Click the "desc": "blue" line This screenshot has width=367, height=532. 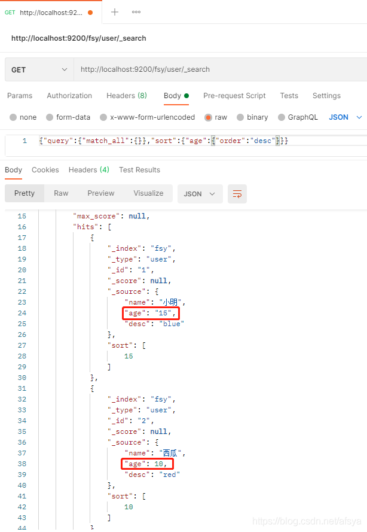coord(154,324)
